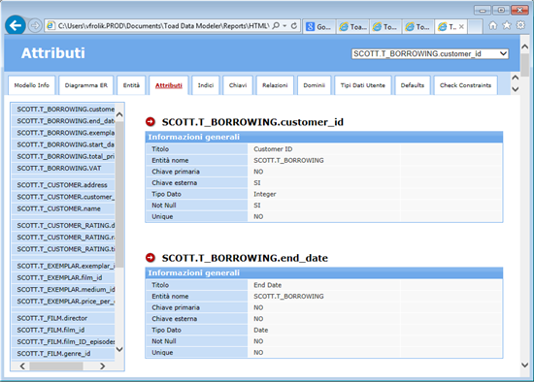Click the SCOTT.T_BORROWING.end_date heading
The image size is (534, 382).
[x=245, y=258]
